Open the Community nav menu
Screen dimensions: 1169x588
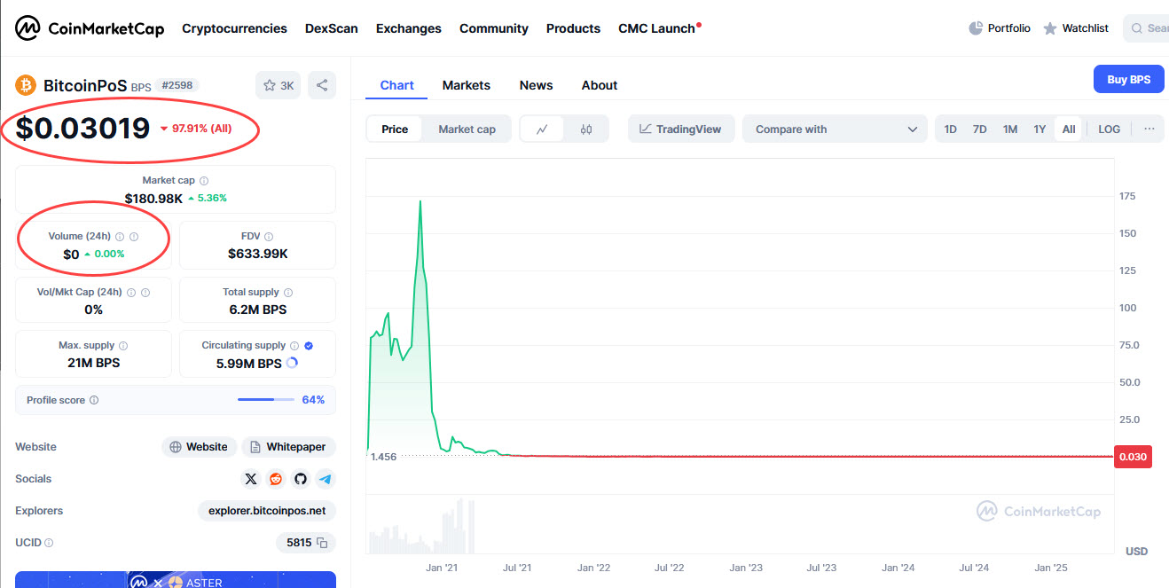(494, 28)
